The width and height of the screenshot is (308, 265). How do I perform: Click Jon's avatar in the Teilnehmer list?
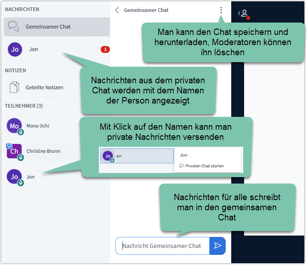[15, 177]
